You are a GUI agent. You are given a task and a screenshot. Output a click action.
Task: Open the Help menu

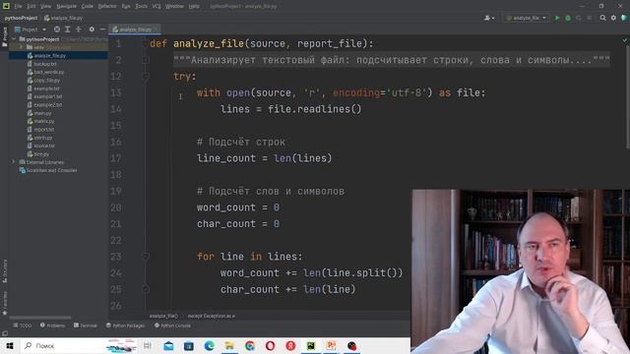(194, 6)
